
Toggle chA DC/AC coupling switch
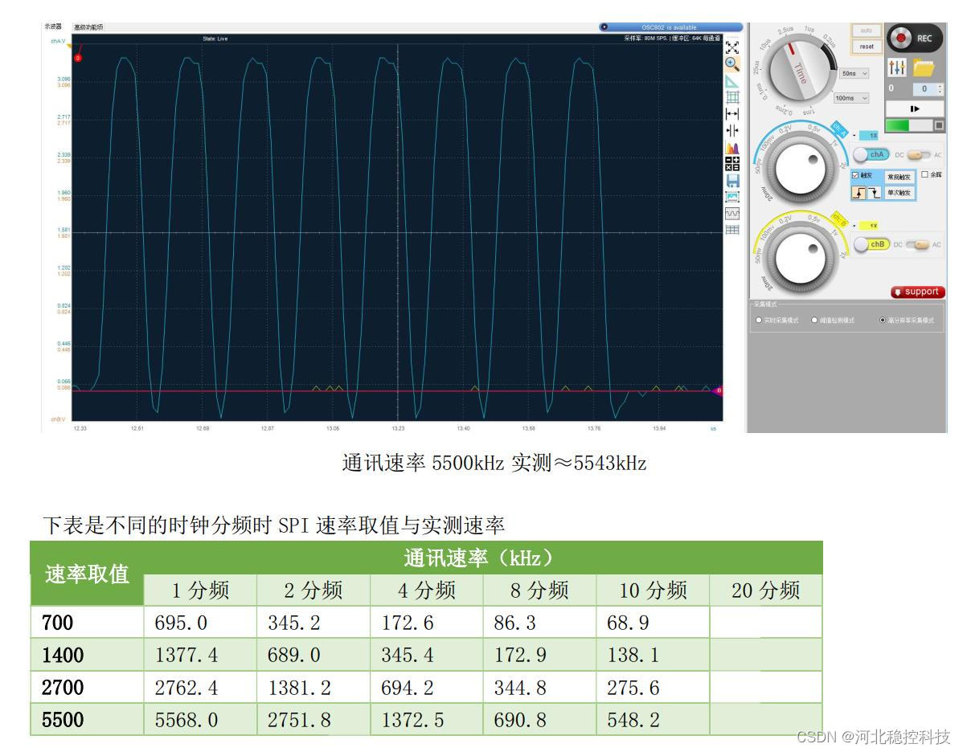tap(919, 155)
